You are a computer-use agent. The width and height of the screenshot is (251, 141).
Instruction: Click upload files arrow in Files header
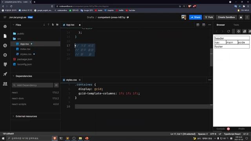coord(49,25)
